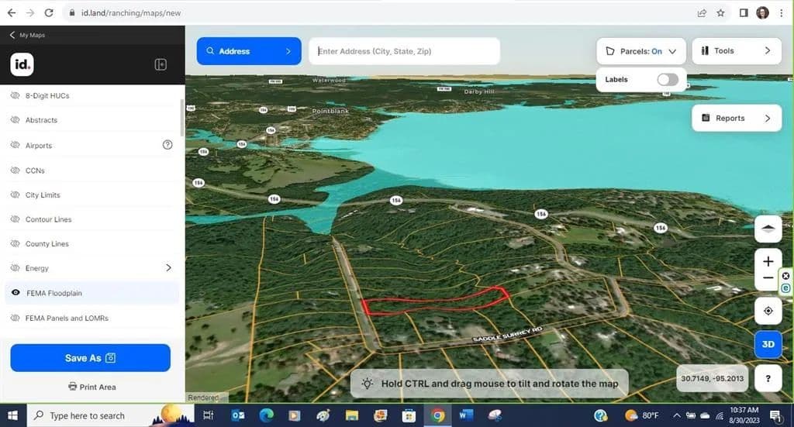Collapse the sidebar panel icon
This screenshot has height=427, width=794.
point(161,64)
